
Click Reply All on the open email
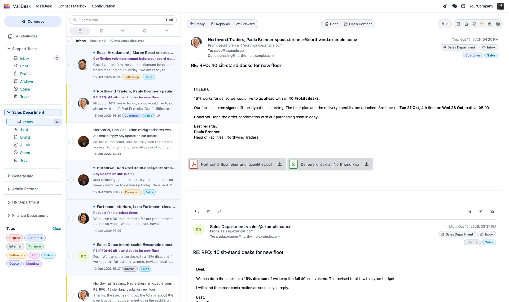pyautogui.click(x=220, y=24)
